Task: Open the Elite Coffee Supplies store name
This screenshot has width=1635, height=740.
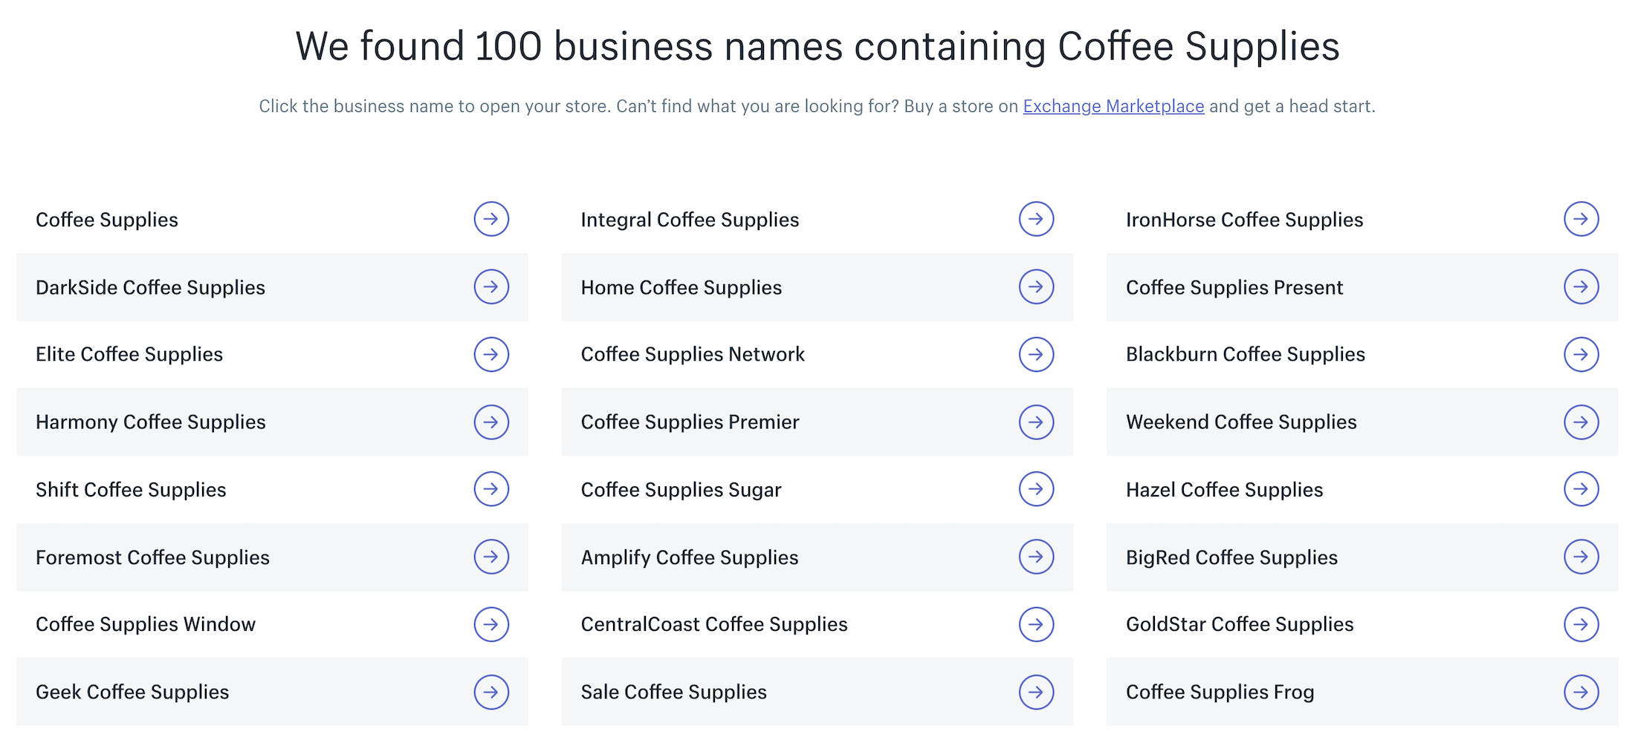Action: pyautogui.click(x=129, y=354)
